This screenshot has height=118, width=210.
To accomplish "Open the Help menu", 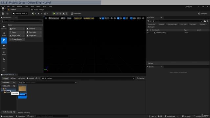I will (x=50, y=7).
